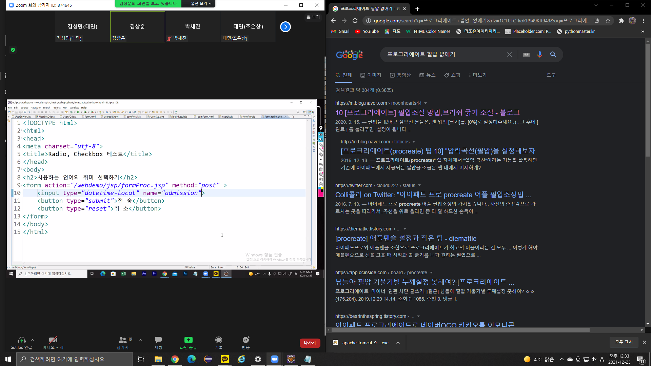Viewport: 651px width, 366px height.
Task: Switch to 이미지 search tab
Action: [x=371, y=75]
